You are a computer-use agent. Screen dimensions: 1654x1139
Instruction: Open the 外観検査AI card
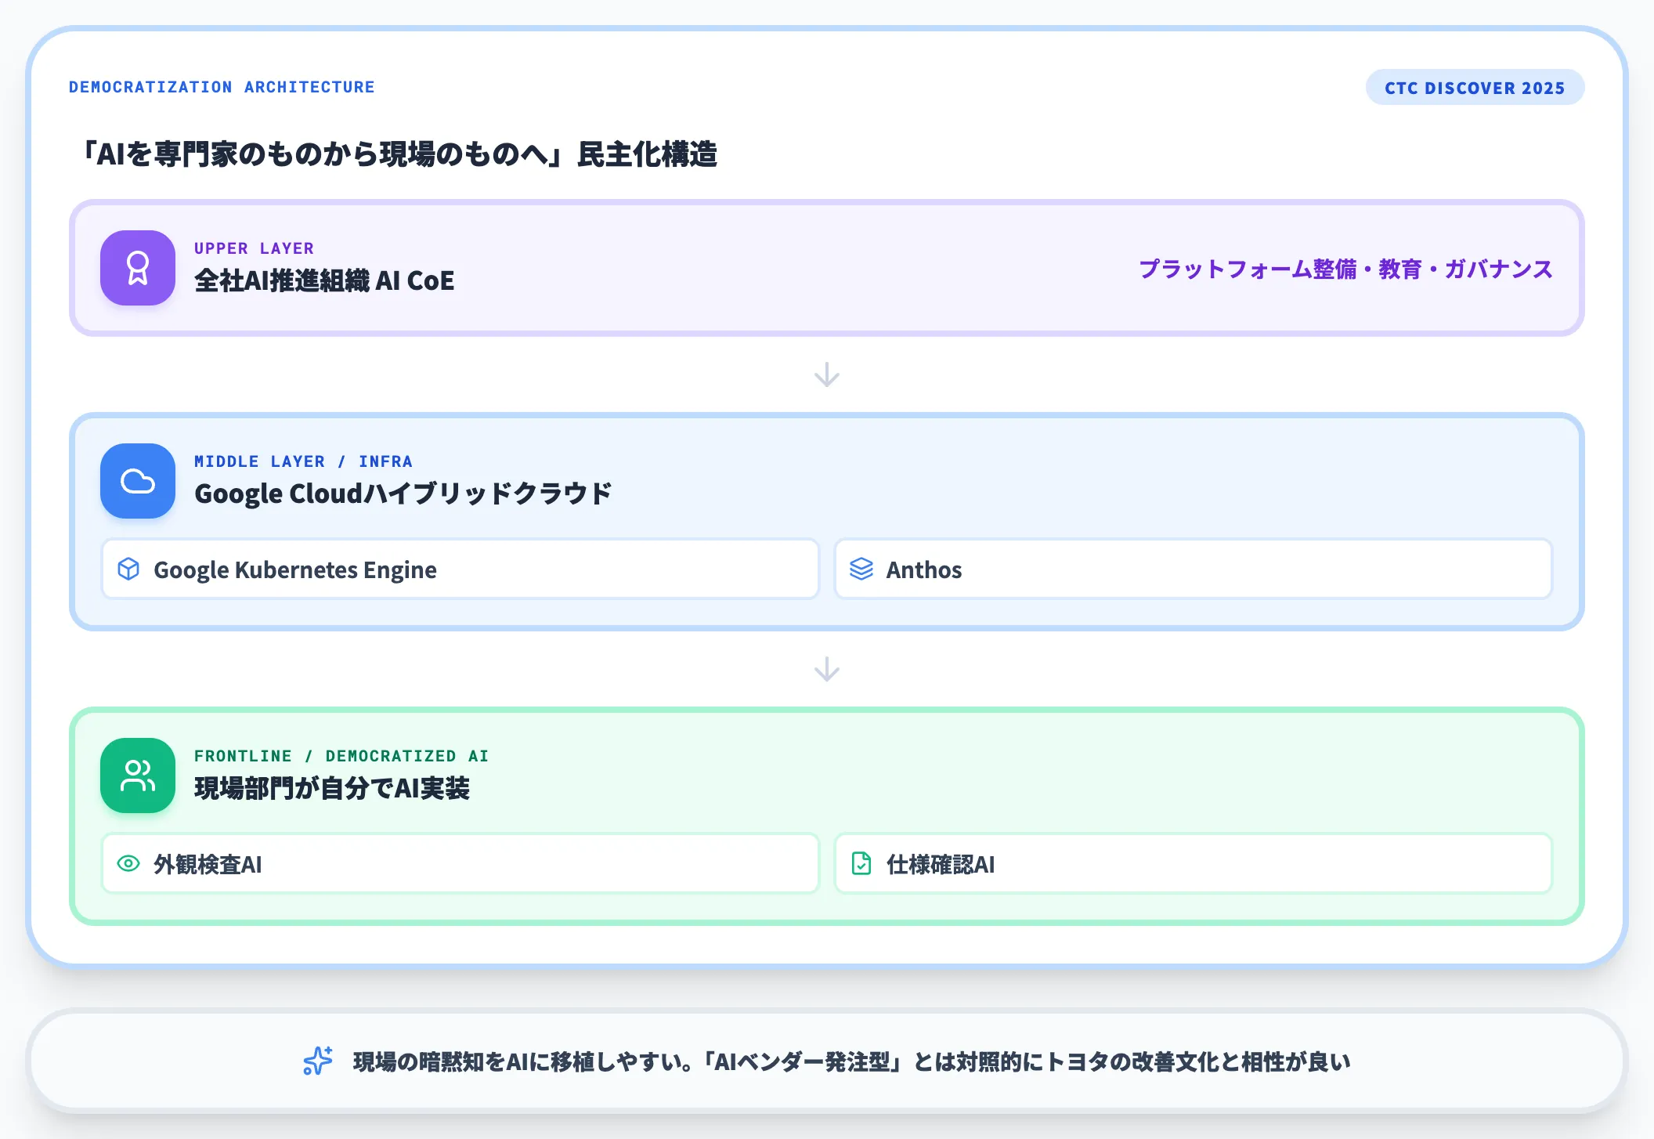(460, 863)
